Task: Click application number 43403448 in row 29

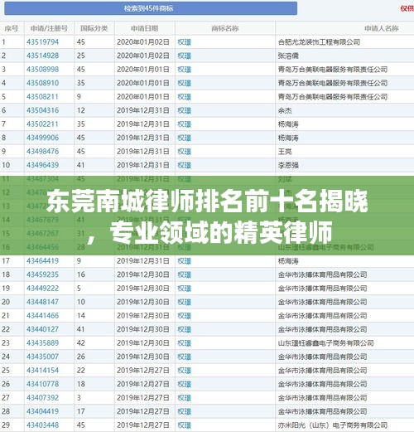Action: tap(42, 425)
